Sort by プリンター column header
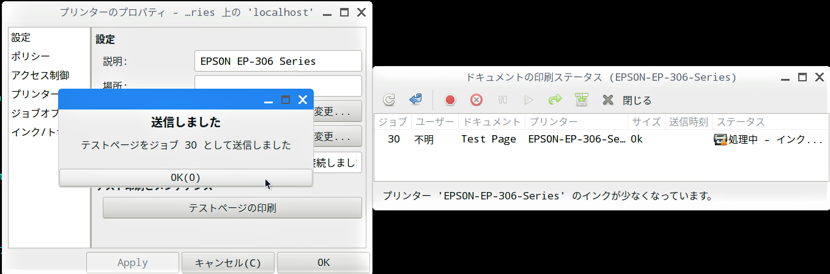The width and height of the screenshot is (830, 274). point(576,122)
